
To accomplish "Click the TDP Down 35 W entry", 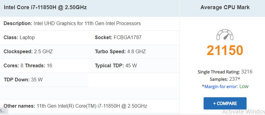I will point(23,80).
